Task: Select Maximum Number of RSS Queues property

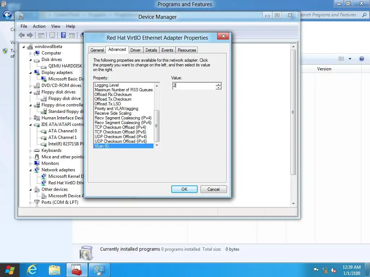Action: click(124, 90)
